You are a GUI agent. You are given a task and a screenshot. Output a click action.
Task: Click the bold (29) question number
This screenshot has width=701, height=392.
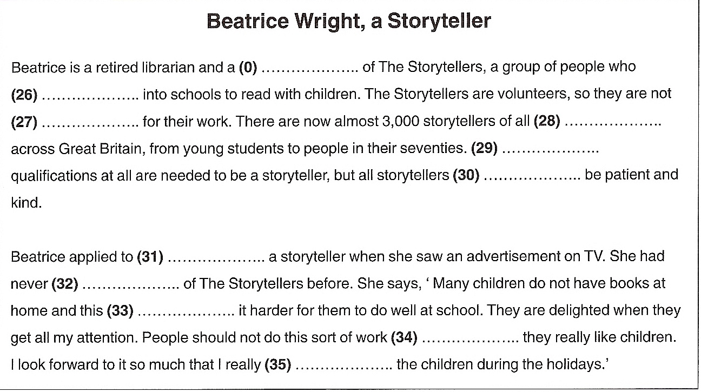point(484,149)
